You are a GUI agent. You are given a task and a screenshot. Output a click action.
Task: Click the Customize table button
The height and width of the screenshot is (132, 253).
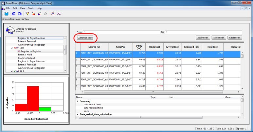(85, 38)
